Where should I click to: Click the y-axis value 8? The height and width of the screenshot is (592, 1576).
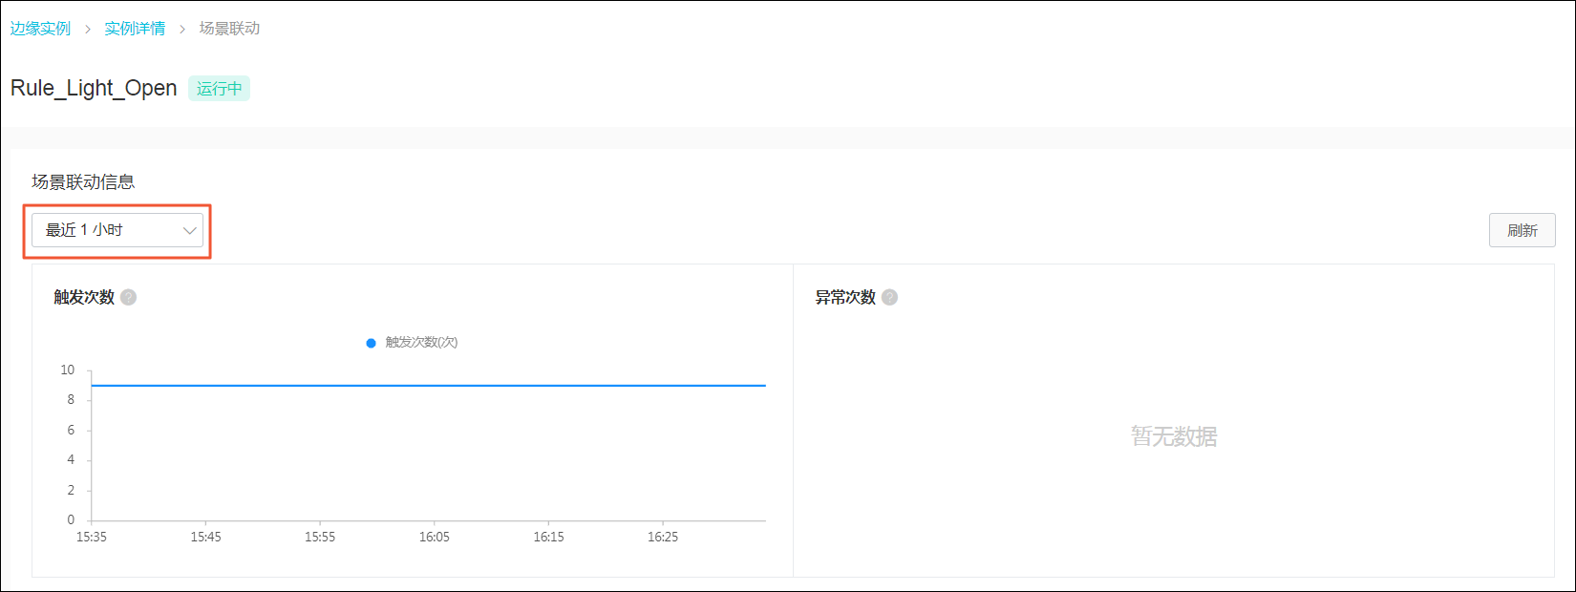(x=71, y=400)
